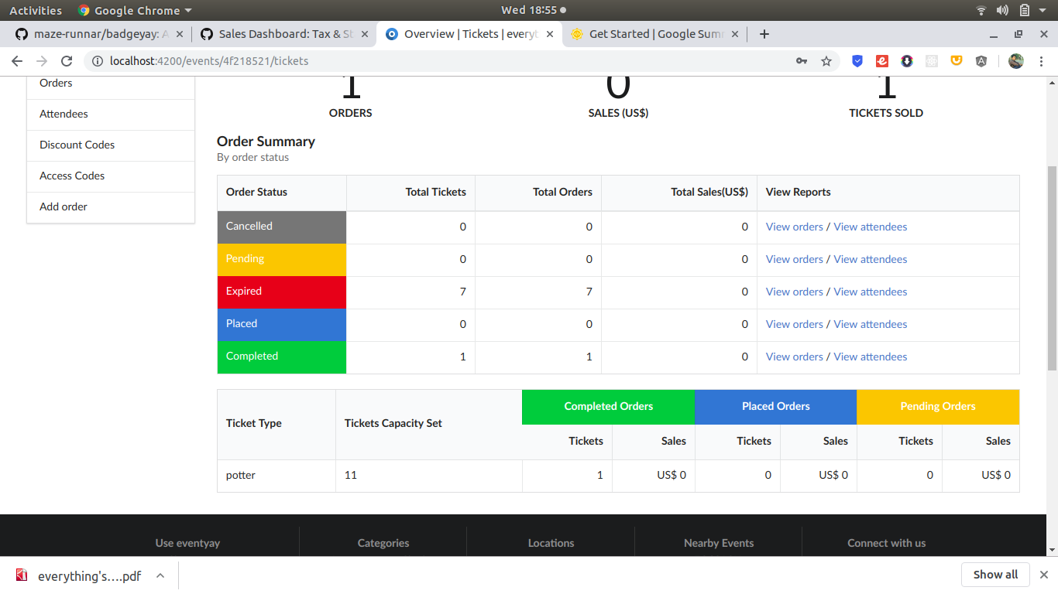Open the system menu arrow in top bar
The image size is (1058, 594).
[x=1043, y=10]
